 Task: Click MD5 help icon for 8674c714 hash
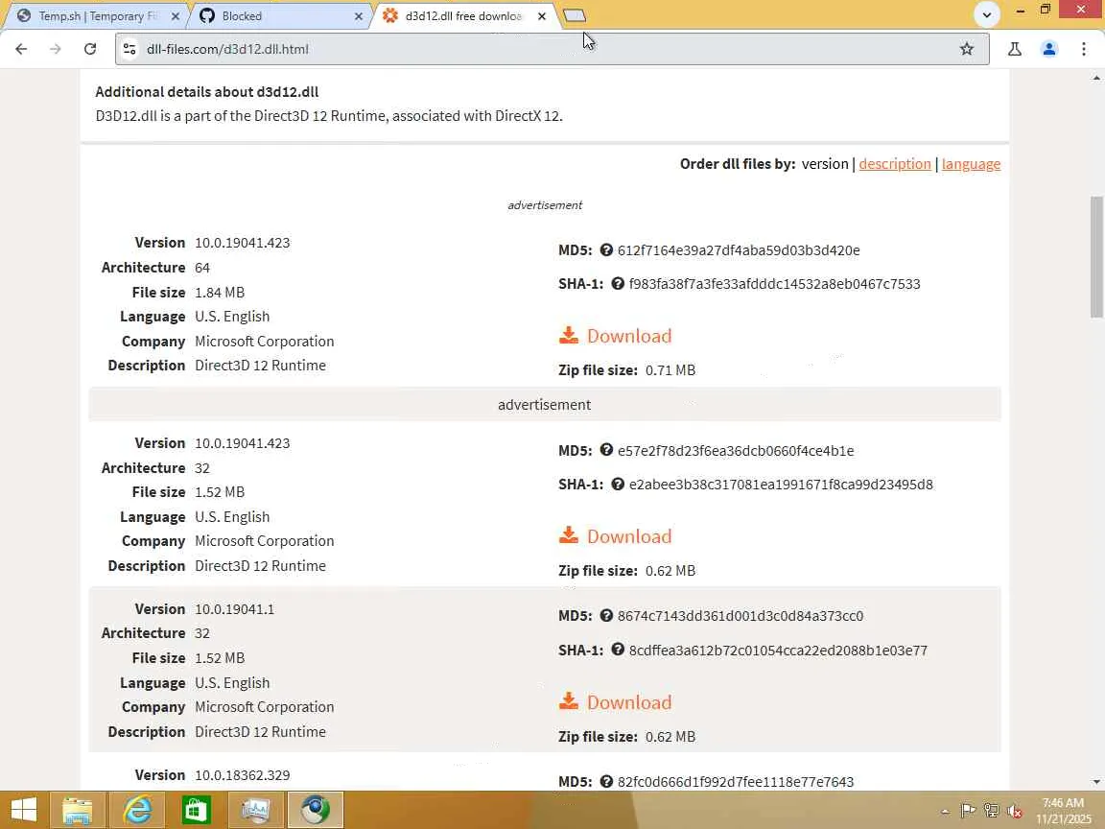click(606, 615)
